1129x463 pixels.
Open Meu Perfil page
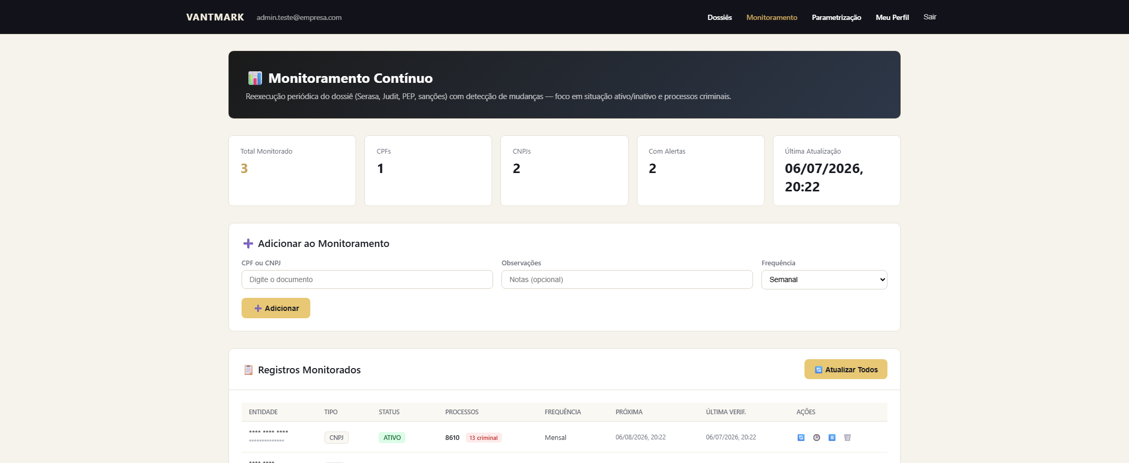pos(892,17)
